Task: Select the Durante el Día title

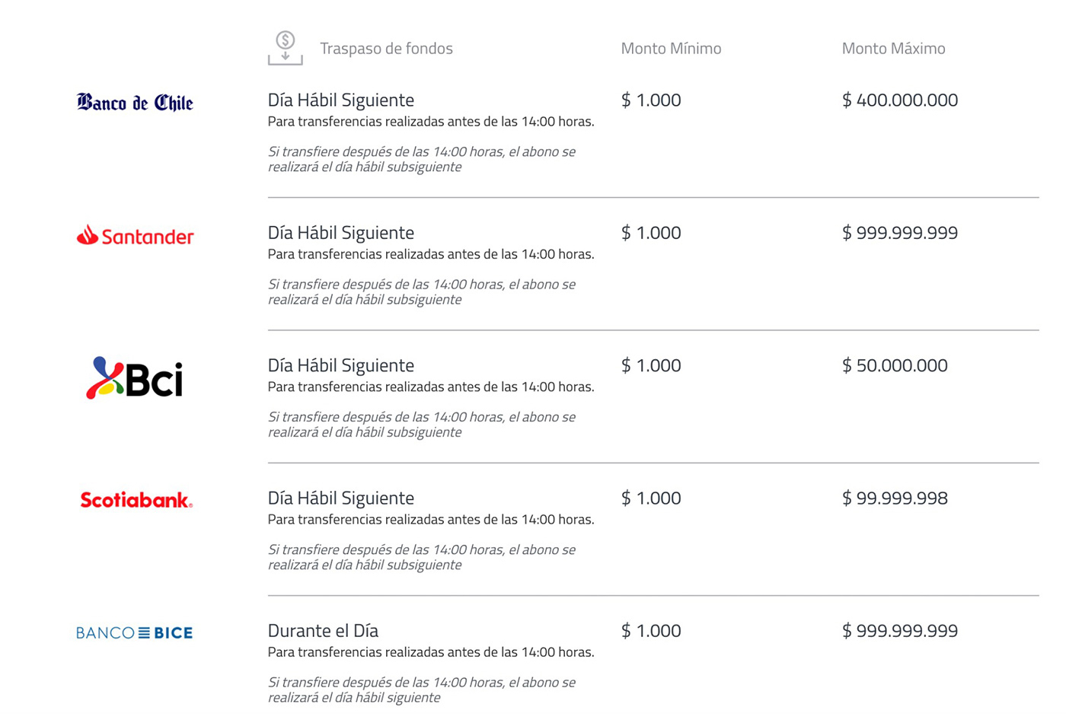Action: [323, 631]
